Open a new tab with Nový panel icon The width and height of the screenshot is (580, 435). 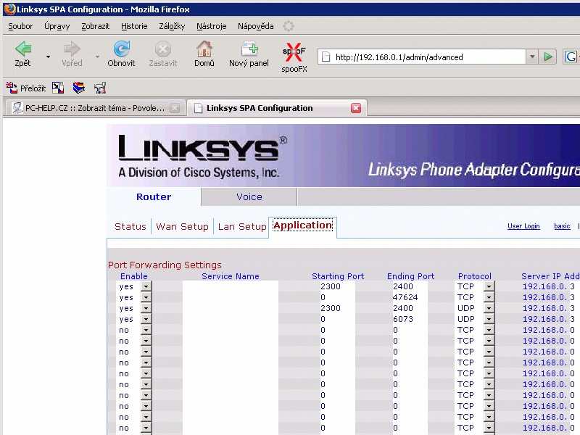249,49
